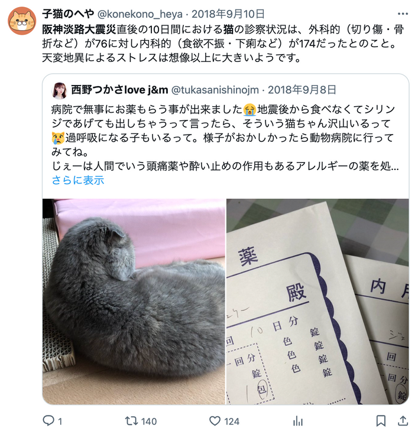Click the reply speech bubble icon
This screenshot has height=435, width=418.
48,421
